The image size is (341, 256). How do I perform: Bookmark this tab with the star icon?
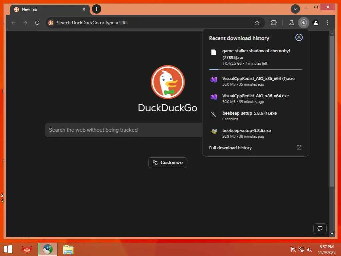point(257,23)
